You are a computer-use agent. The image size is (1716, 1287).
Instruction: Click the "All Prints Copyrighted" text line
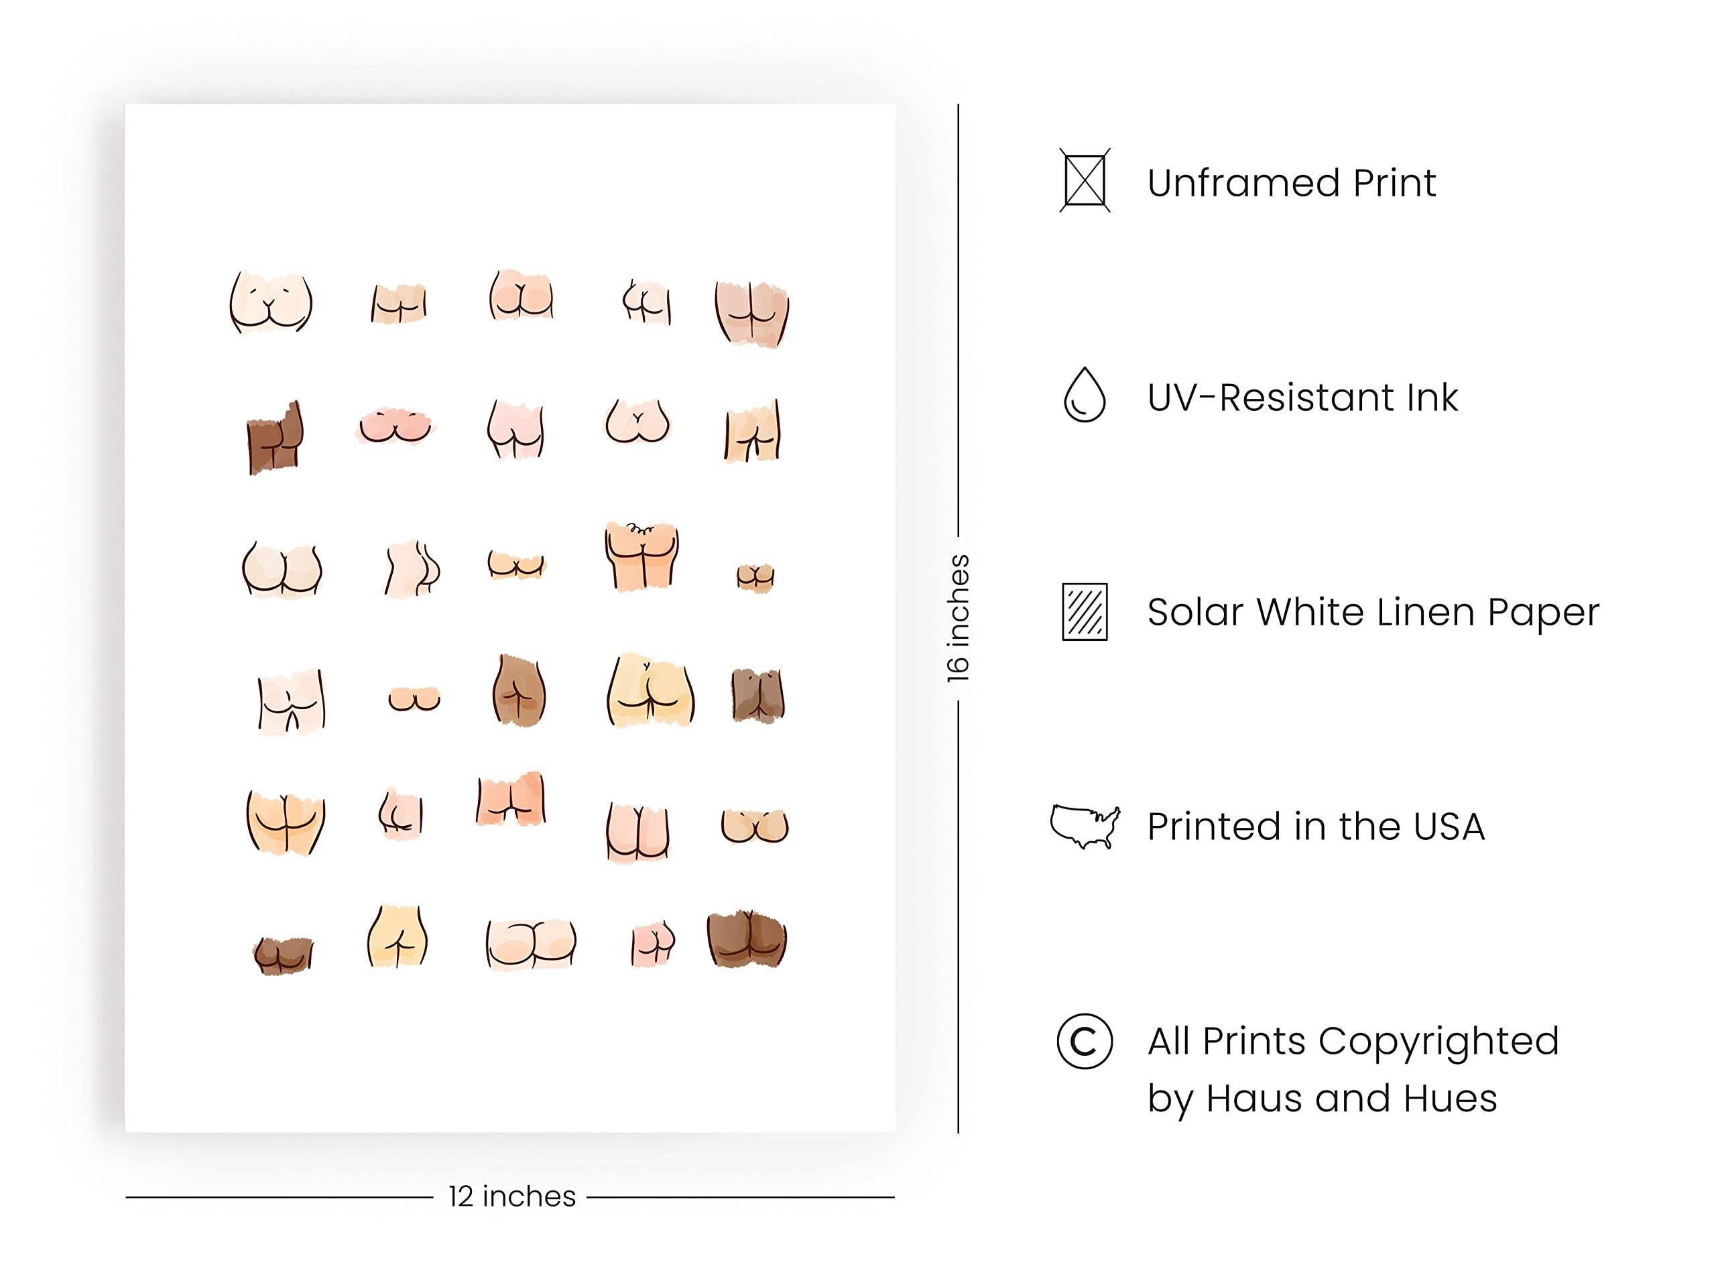click(1353, 1041)
